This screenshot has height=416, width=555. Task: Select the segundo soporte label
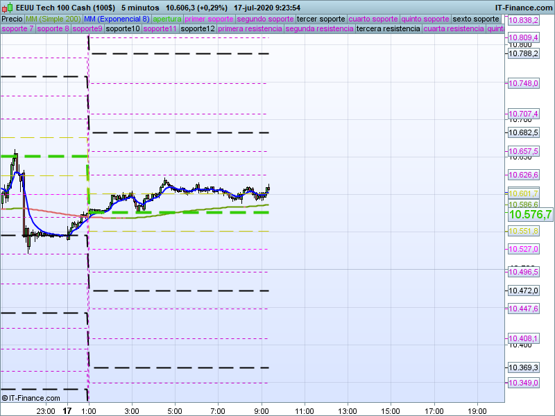pos(265,19)
